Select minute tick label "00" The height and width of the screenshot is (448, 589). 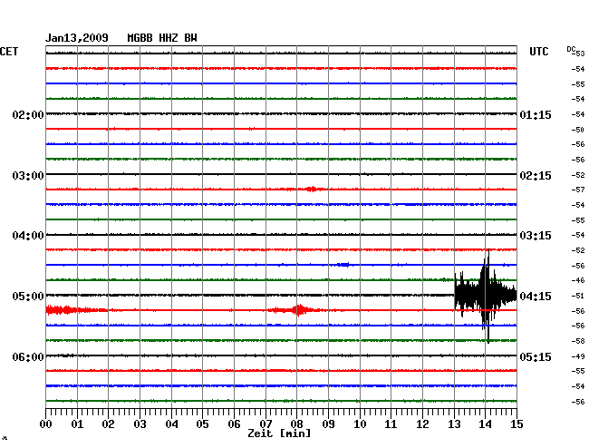click(x=46, y=424)
